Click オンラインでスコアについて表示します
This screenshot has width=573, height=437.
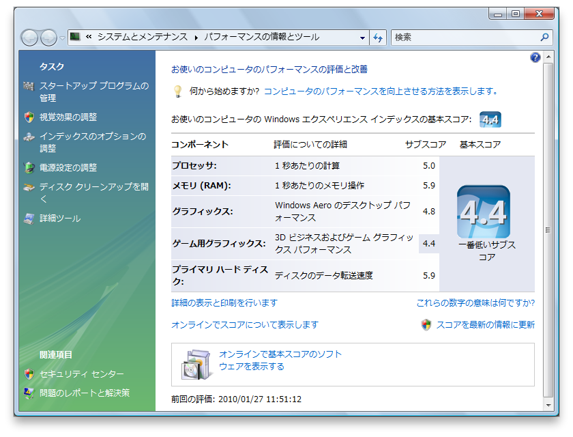245,325
